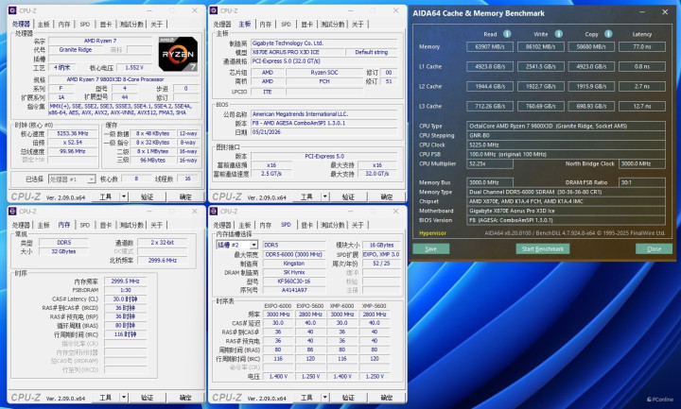Click BIOS date 05/21/2026 field
The height and width of the screenshot is (409, 681).
click(x=324, y=132)
